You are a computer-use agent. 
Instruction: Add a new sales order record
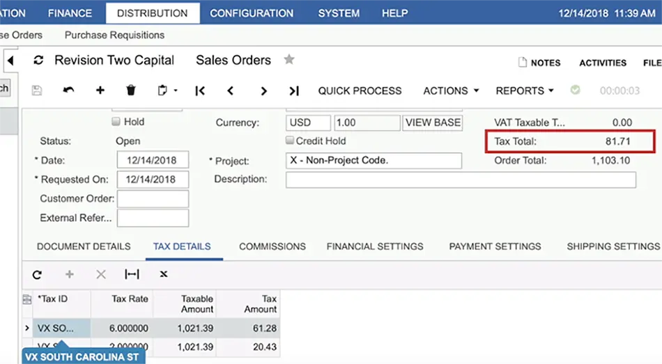(100, 90)
